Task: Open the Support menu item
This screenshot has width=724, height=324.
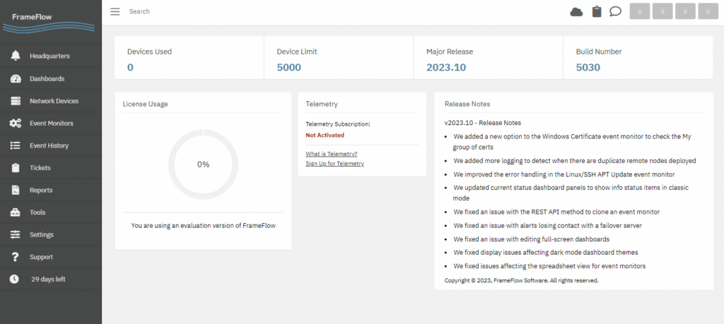Action: pos(41,257)
